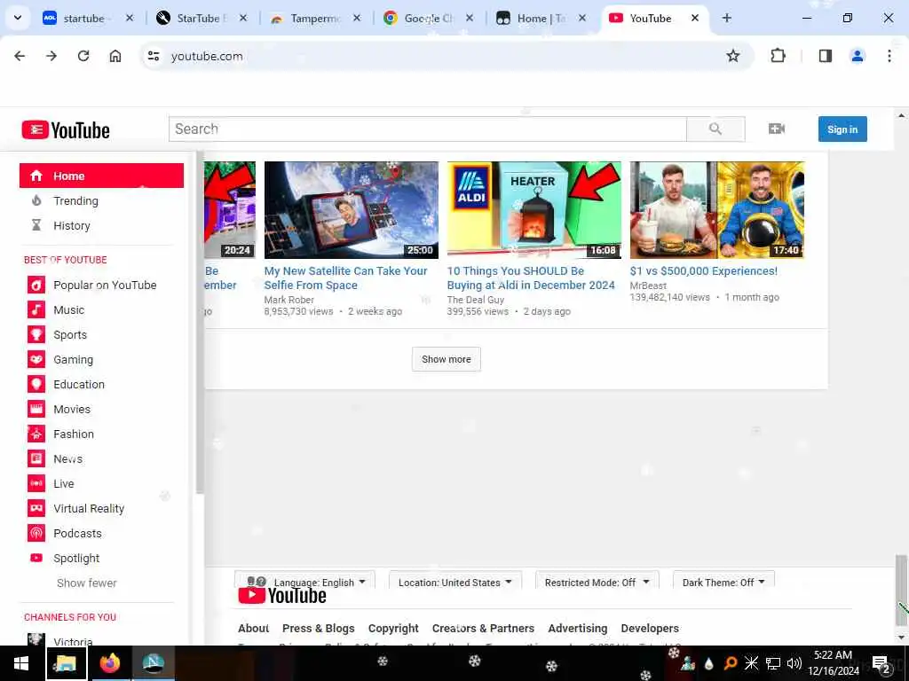Screen dimensions: 909x681
Task: Go to browser home page icon
Action: click(x=115, y=56)
